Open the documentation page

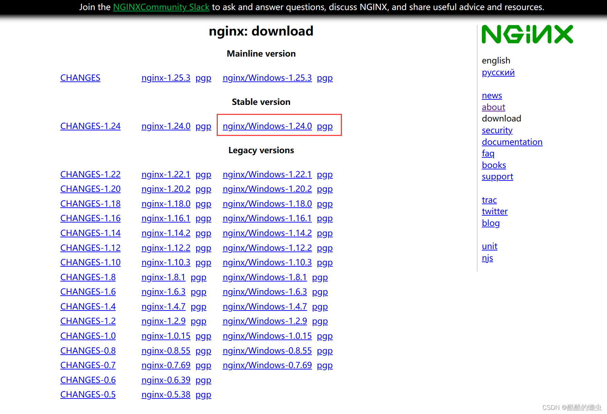[x=512, y=142]
